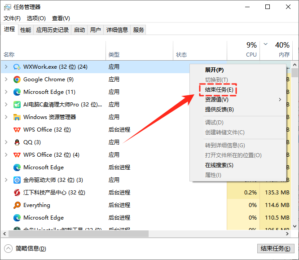
Task: Click the 135.3 MB memory value
Action: pos(277,193)
